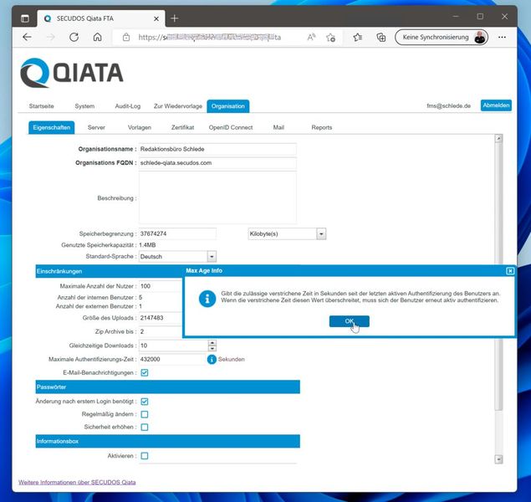531x502 pixels.
Task: Switch to the Mail sub-tab
Action: [x=278, y=127]
